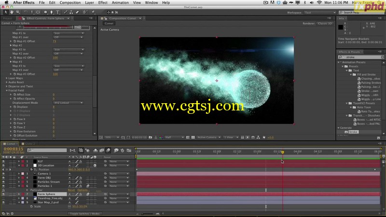Select Stroke effect under Generate
The height and width of the screenshot is (217, 386).
point(353,132)
